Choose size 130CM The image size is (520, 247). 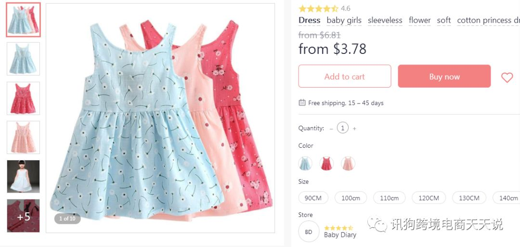469,198
